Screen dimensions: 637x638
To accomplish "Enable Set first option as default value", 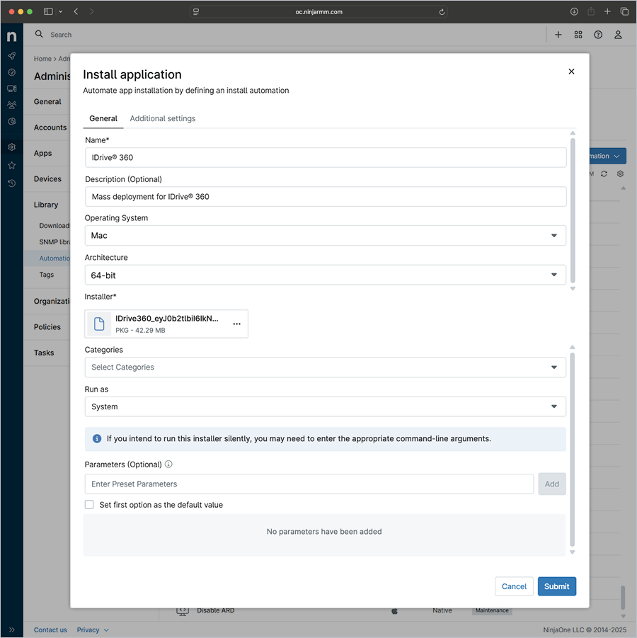I will pos(89,505).
